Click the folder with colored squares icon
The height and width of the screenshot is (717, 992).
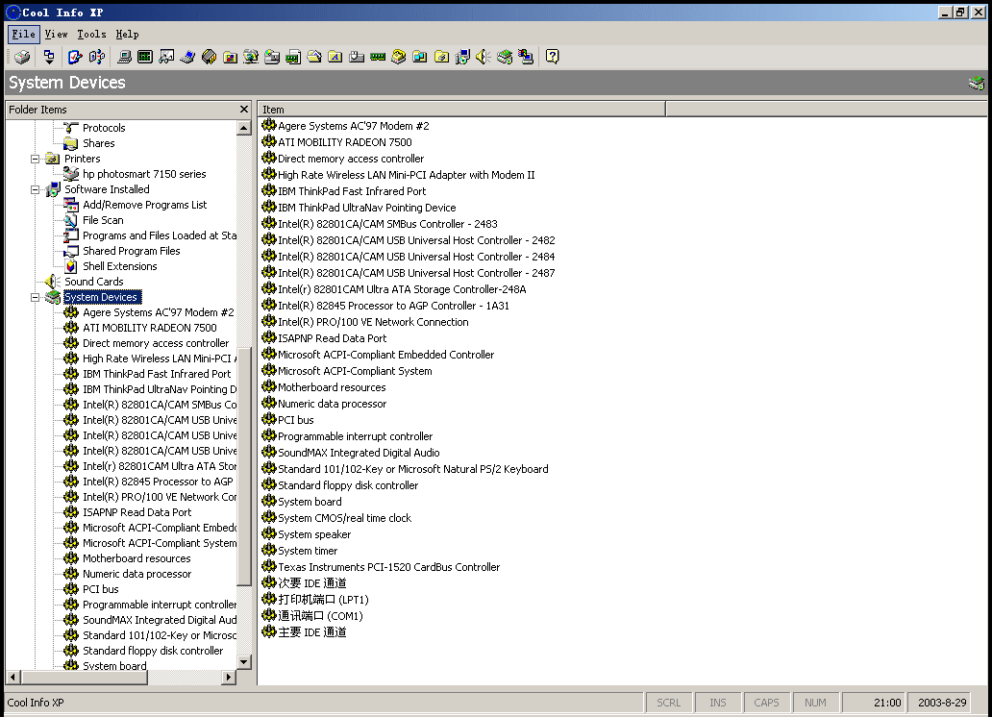(x=230, y=57)
